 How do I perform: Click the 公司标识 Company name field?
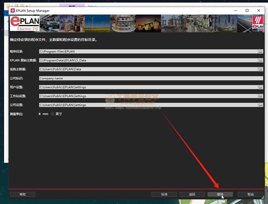coord(148,78)
